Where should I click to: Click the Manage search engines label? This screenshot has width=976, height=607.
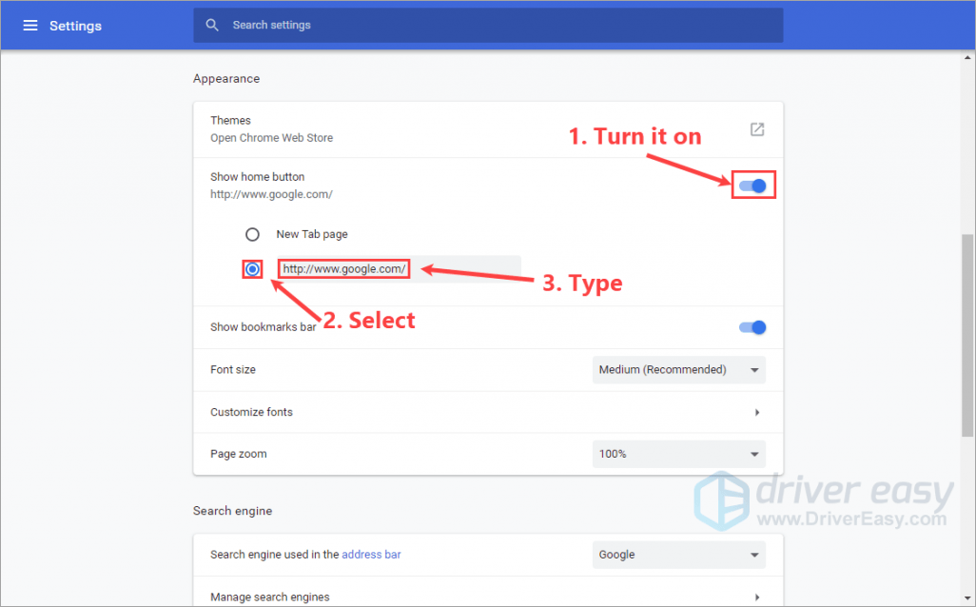coord(269,597)
